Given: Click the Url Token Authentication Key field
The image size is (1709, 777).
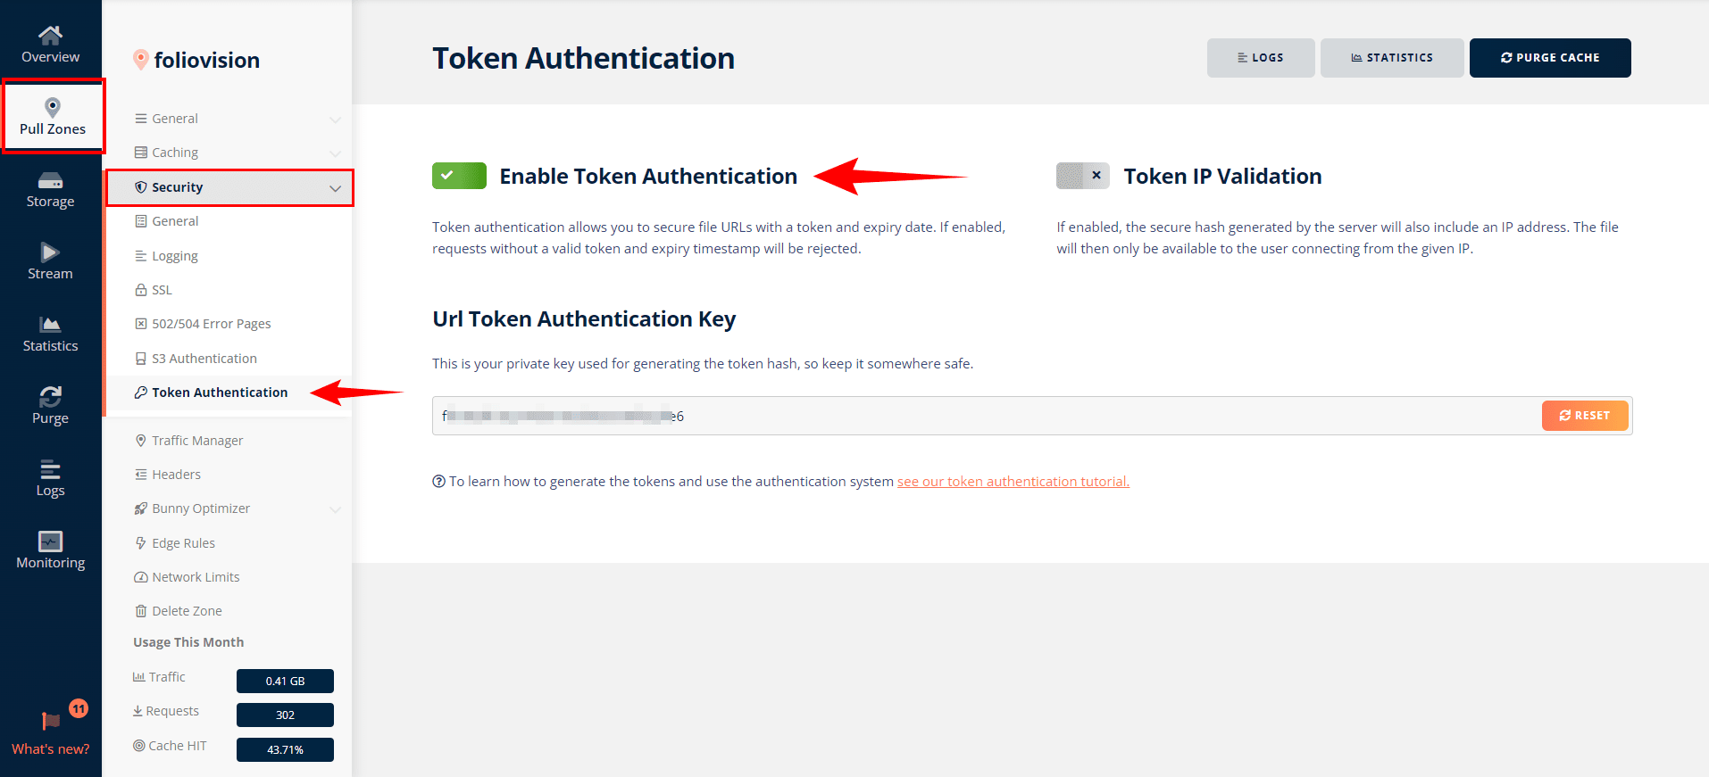Looking at the screenshot, I should tap(987, 416).
